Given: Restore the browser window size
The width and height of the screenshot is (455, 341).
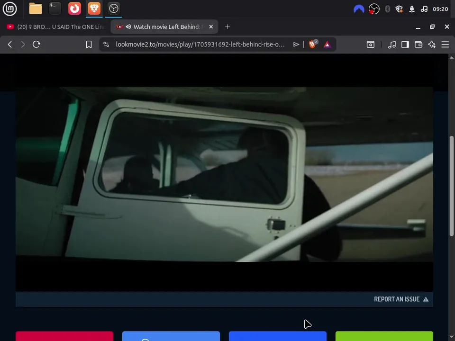Looking at the screenshot, I should [432, 27].
